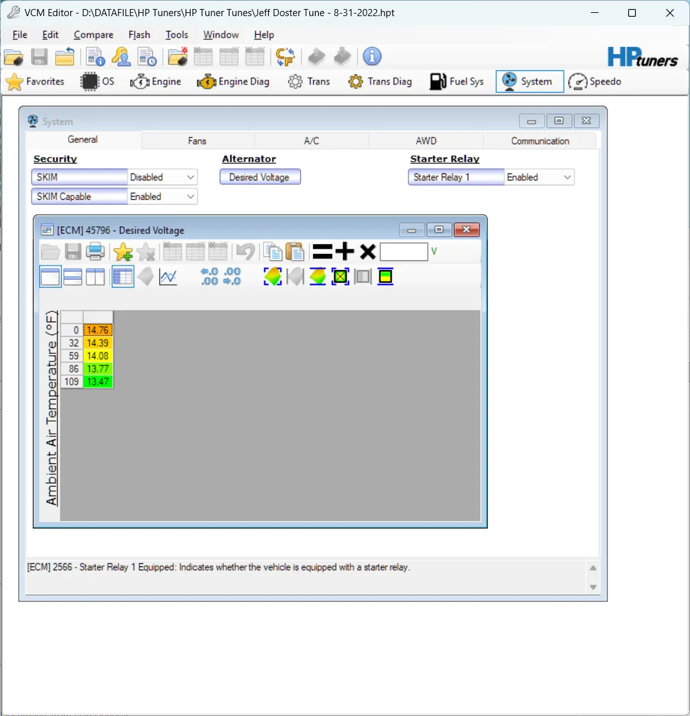Image resolution: width=690 pixels, height=716 pixels.
Task: Click the plus add-value button
Action: [x=345, y=251]
